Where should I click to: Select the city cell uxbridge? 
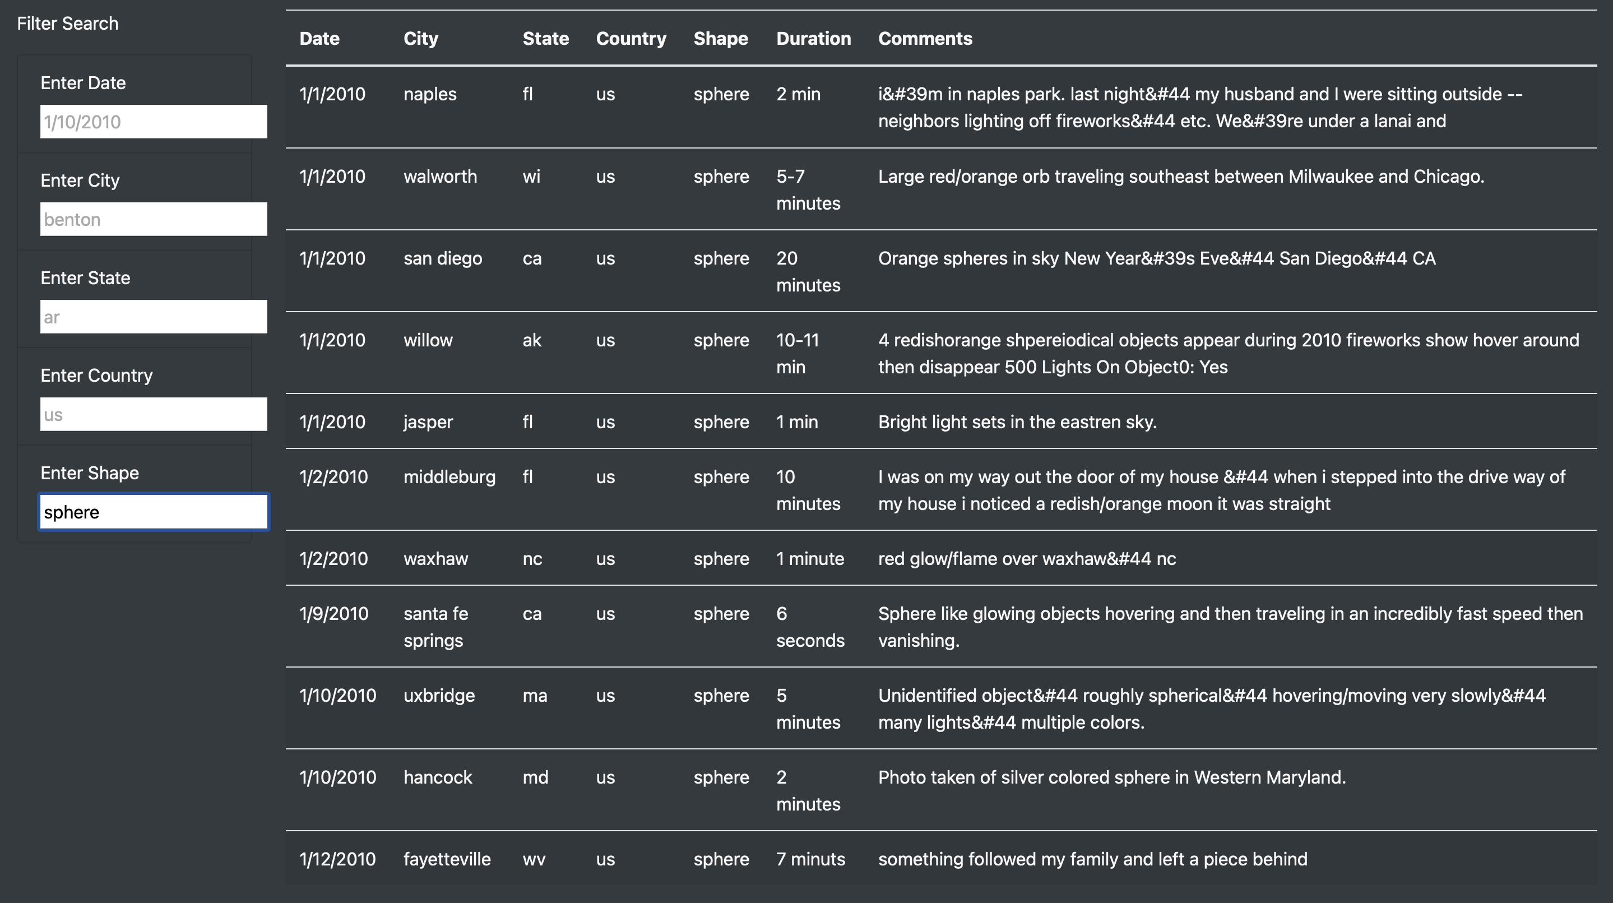pyautogui.click(x=439, y=696)
